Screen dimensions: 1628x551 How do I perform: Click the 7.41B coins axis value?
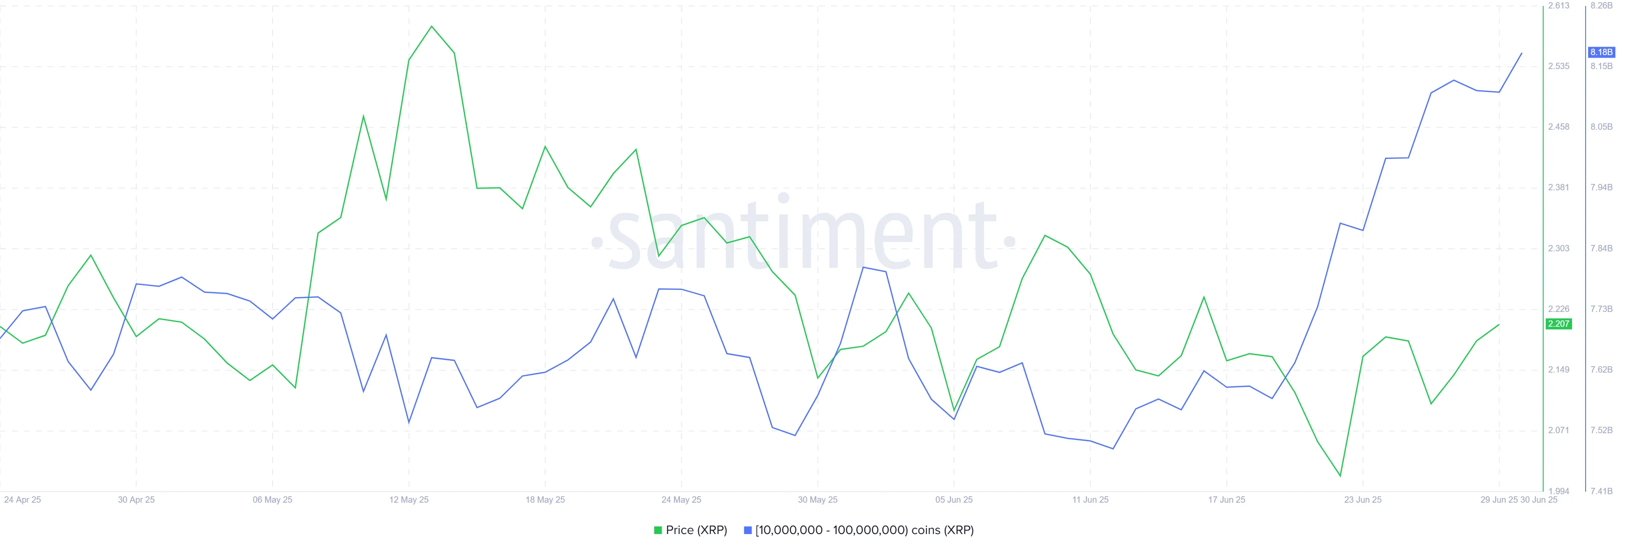coord(1601,491)
